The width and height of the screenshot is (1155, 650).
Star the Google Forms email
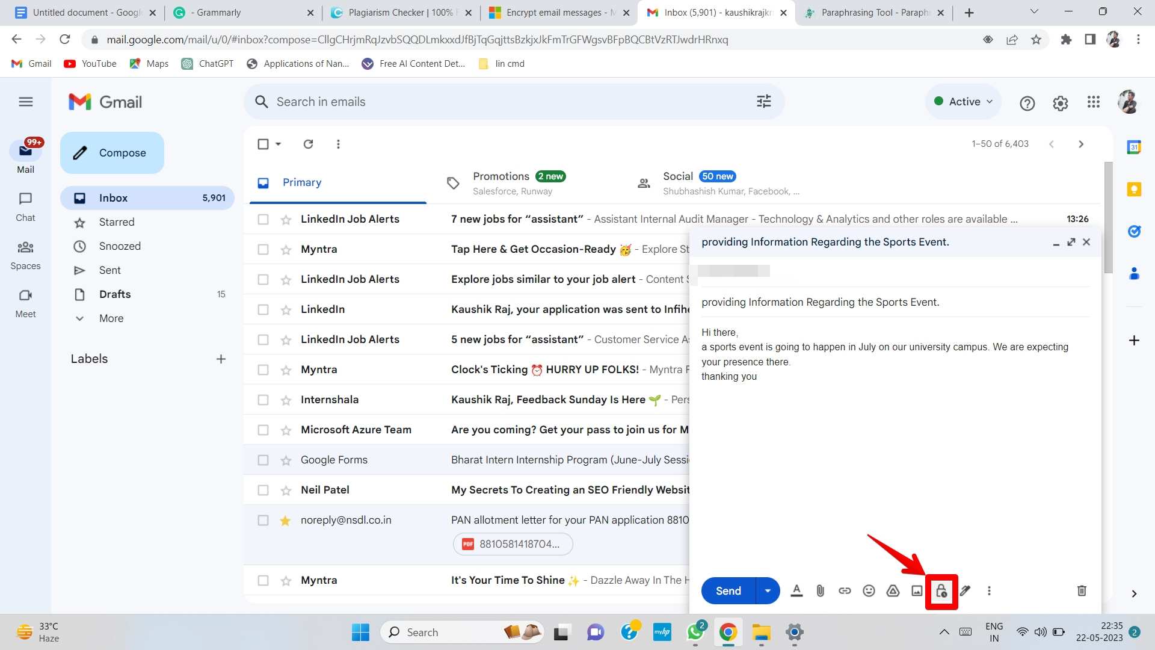point(286,460)
